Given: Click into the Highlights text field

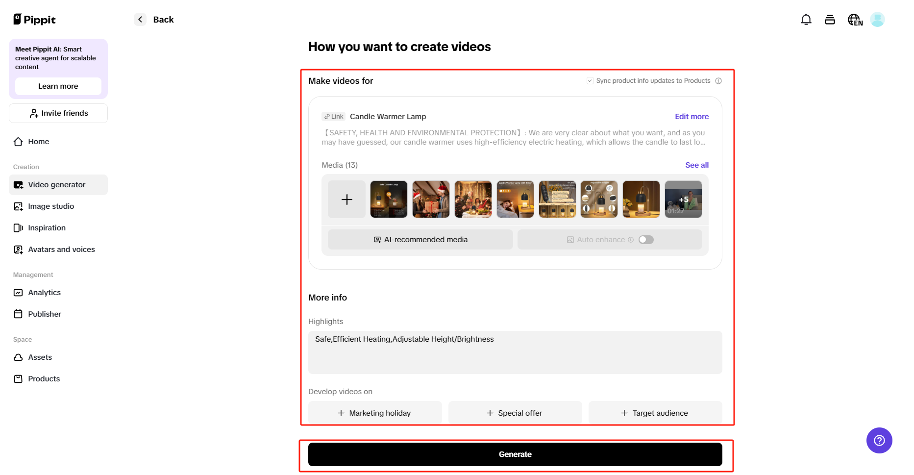Looking at the screenshot, I should 515,352.
